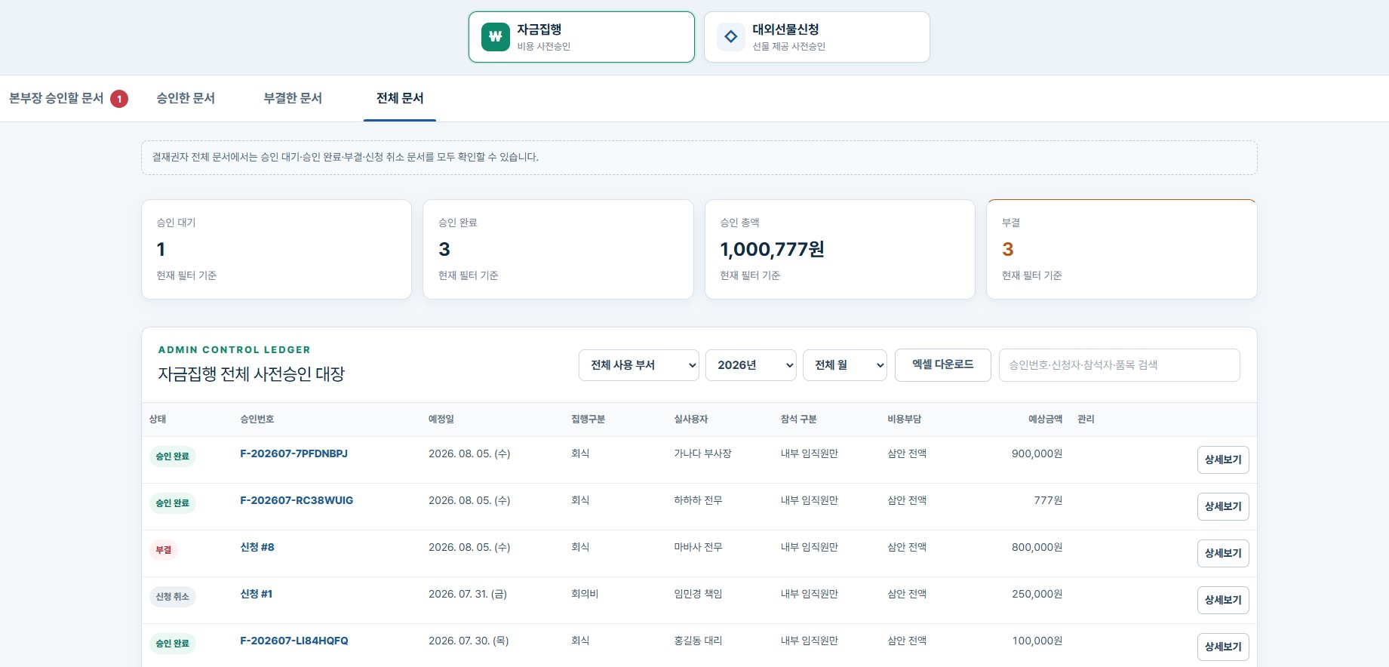Screen dimensions: 1389x667
Task: Switch to the 본부장 승인할 문서 tab
Action: tap(69, 98)
